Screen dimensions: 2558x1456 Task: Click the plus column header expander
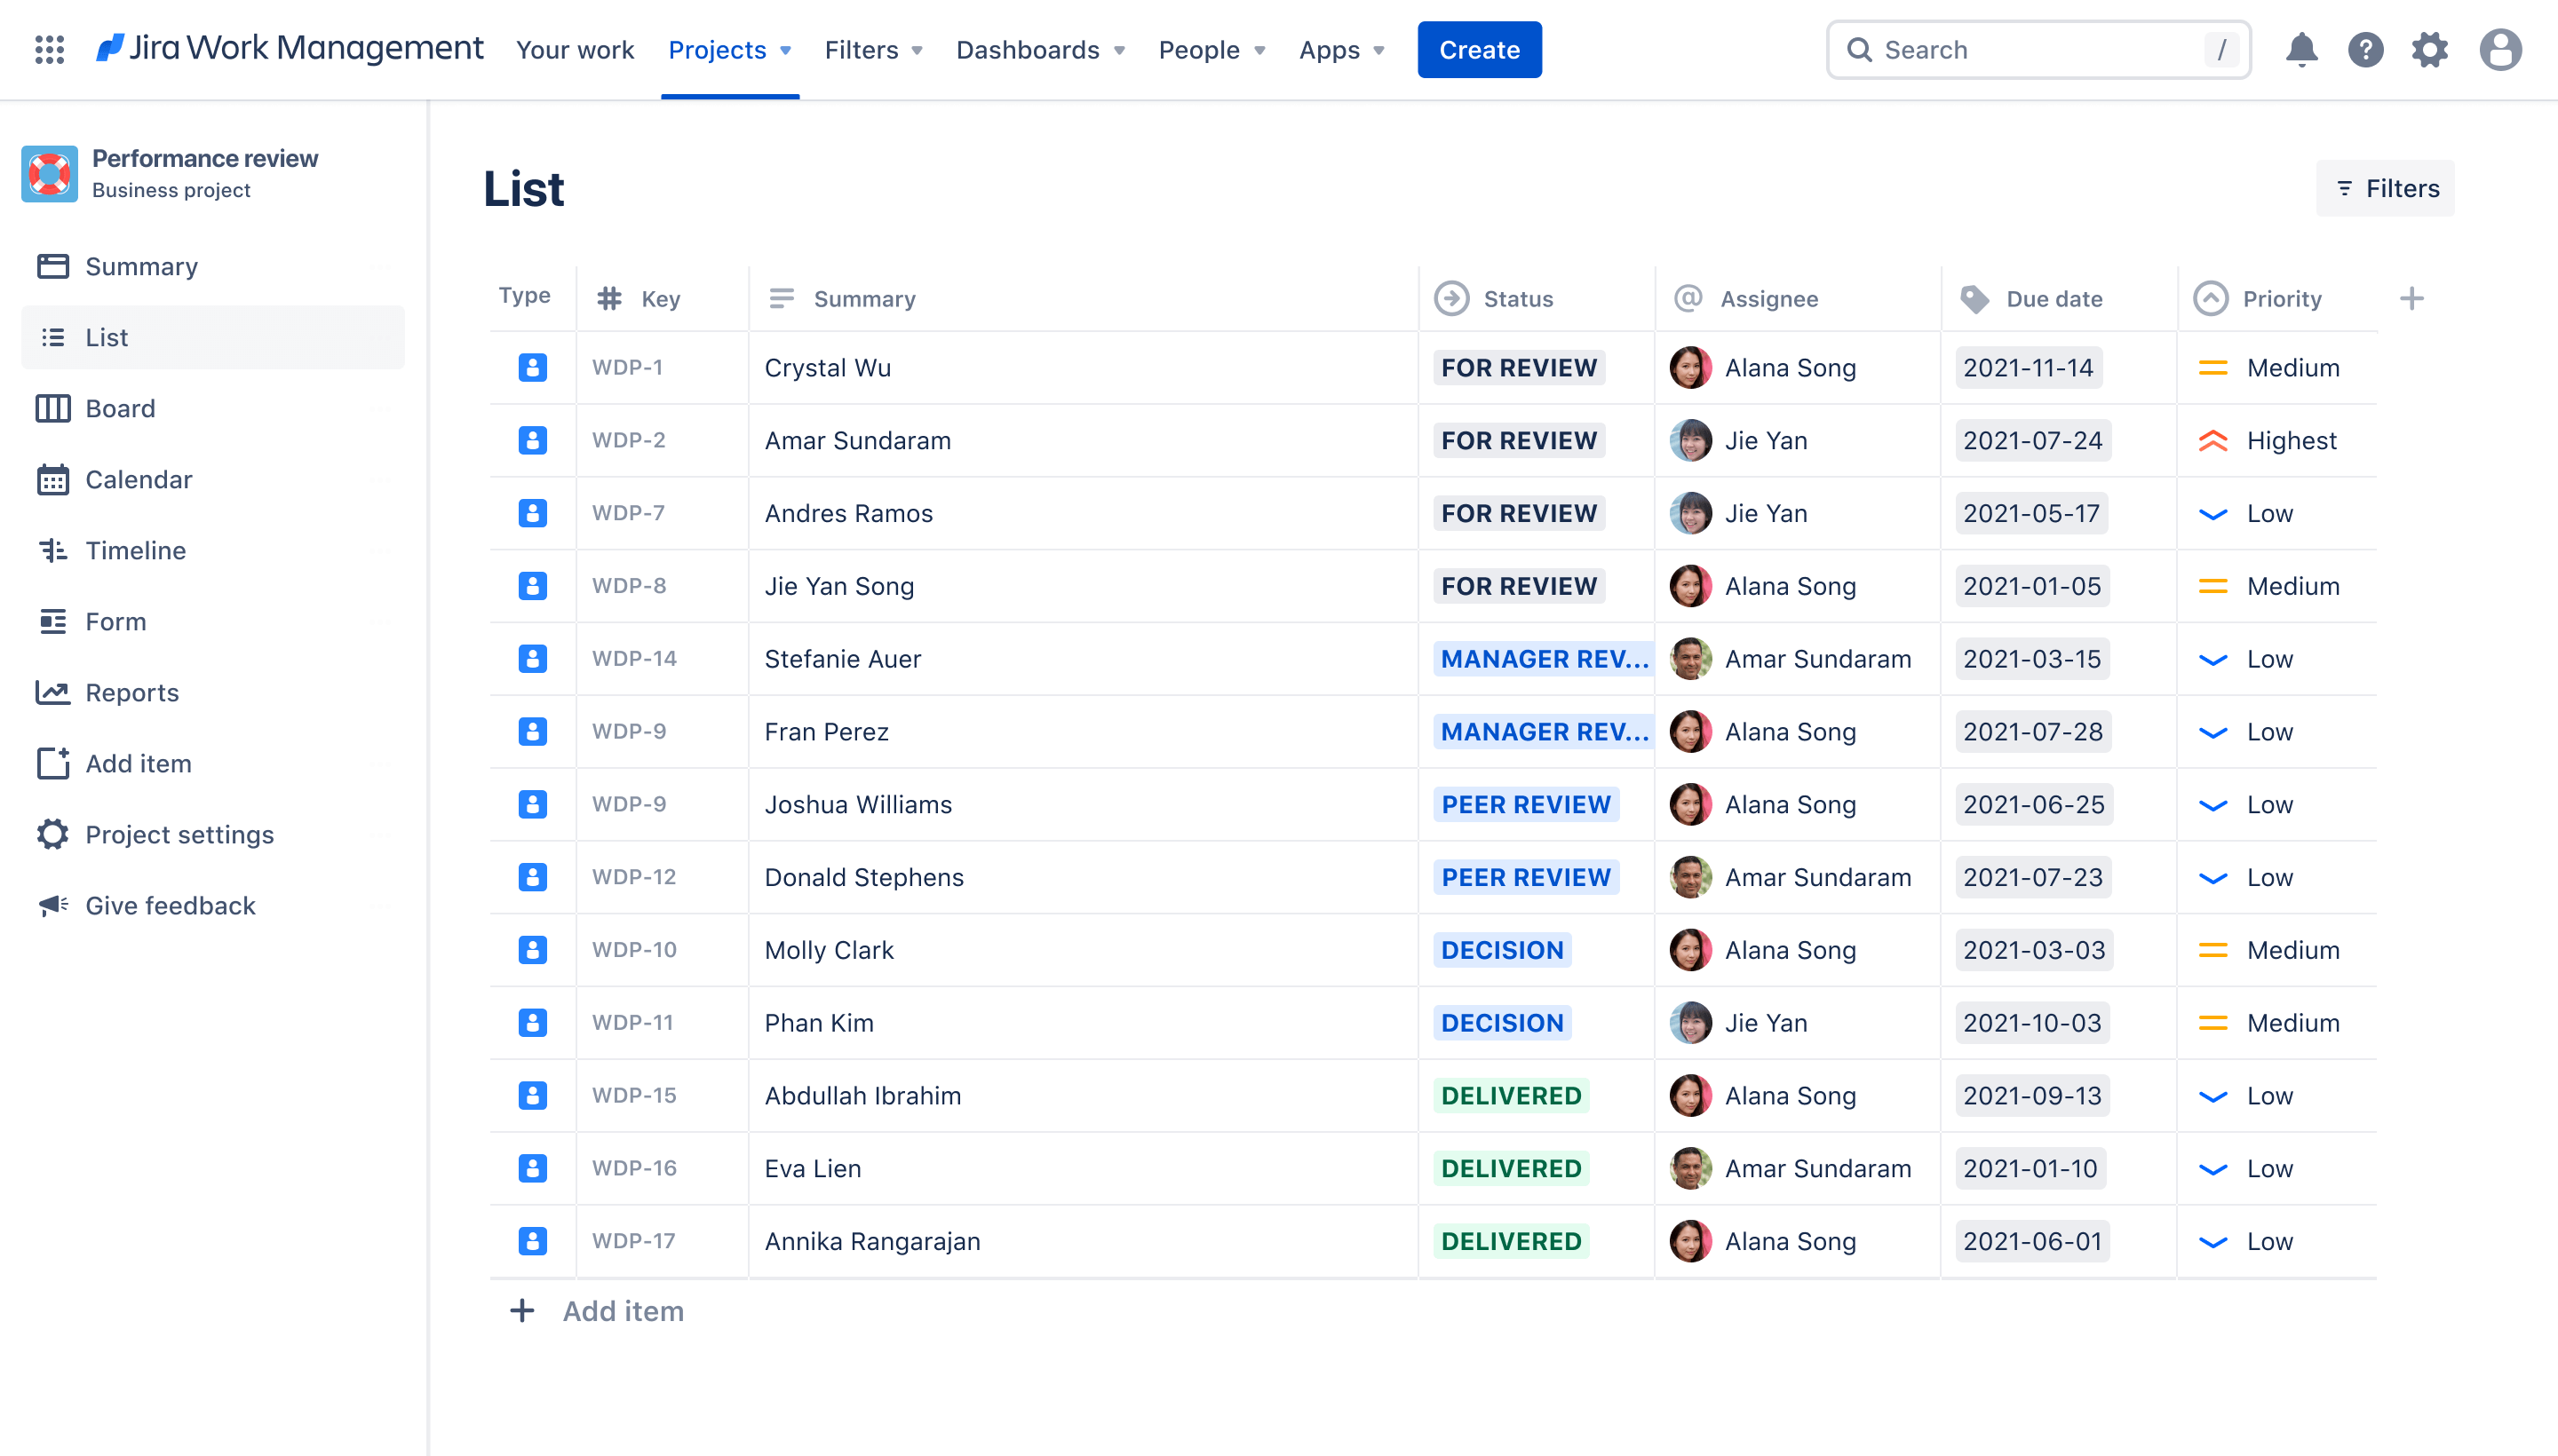tap(2411, 298)
